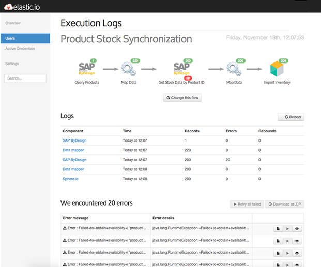Click warning triangle in third error row

pos(65,252)
